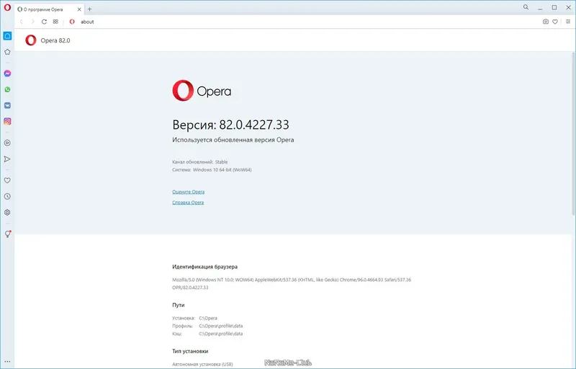
Task: Open the 'Оцените Opera' link
Action: 189,191
